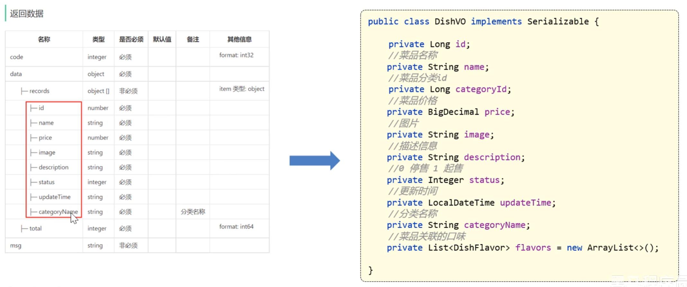Screen dimensions: 687x287
Task: Click 'ArrayList<>()' in code
Action: (x=620, y=248)
